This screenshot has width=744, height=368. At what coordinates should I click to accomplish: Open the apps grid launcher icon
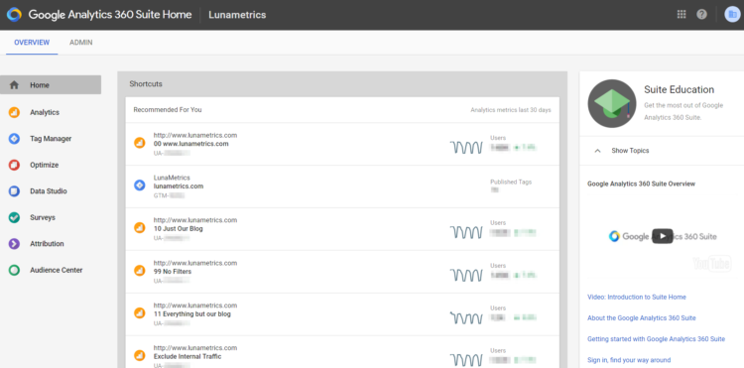[x=682, y=14]
